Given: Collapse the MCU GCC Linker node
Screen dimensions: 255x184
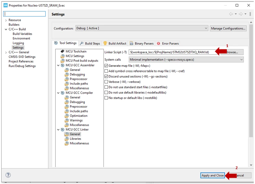Looking at the screenshot, I should point(58,130).
